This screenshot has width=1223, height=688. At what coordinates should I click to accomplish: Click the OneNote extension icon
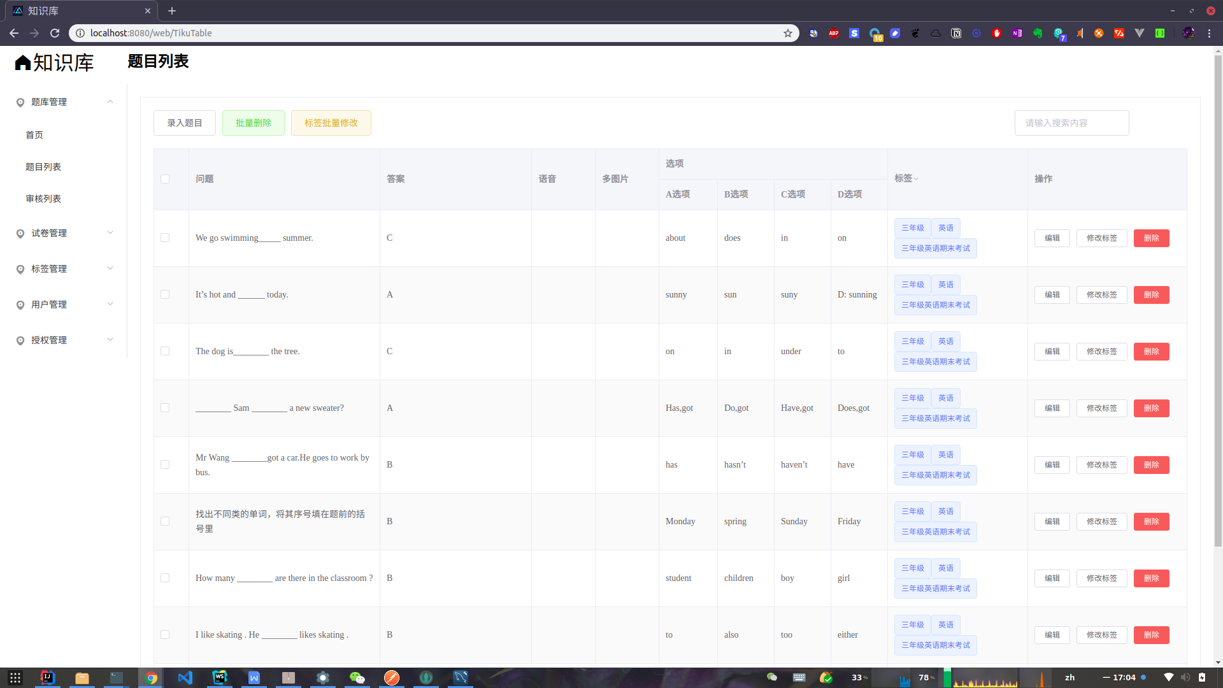click(x=1017, y=33)
